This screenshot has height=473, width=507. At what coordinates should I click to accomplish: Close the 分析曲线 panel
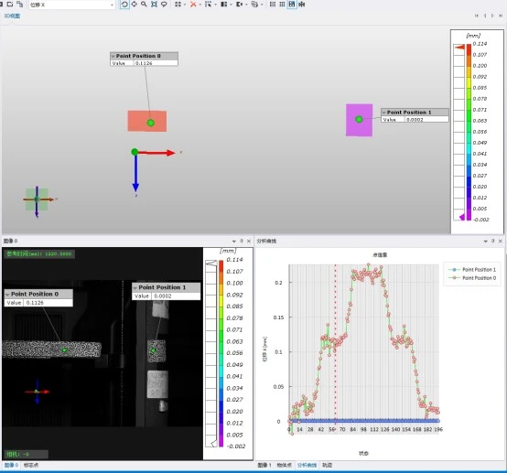click(x=501, y=241)
